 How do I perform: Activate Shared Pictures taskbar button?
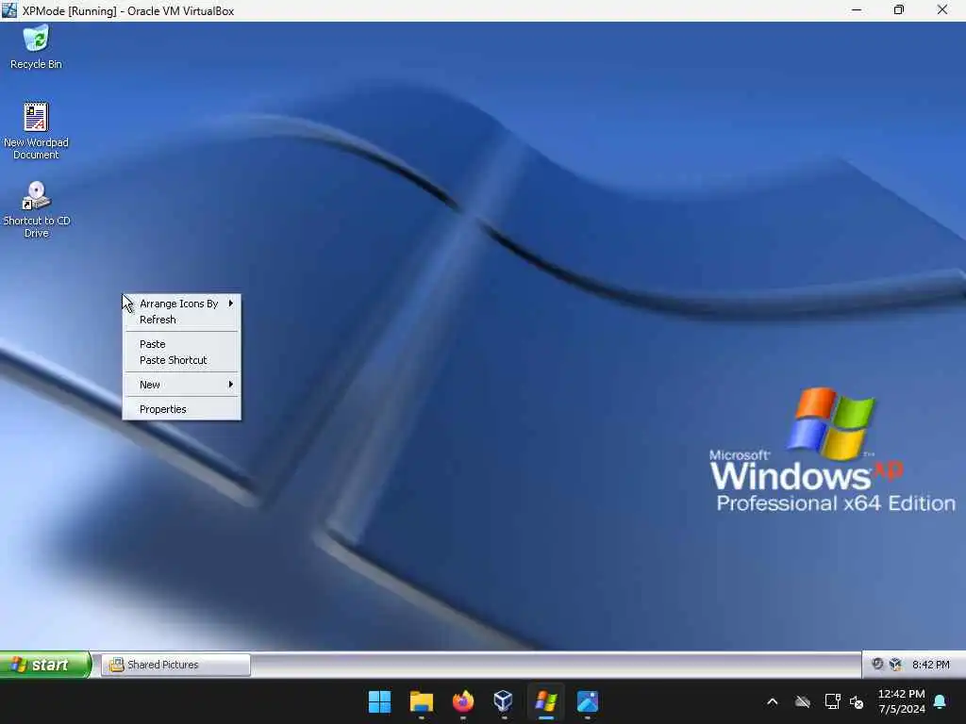click(x=175, y=665)
